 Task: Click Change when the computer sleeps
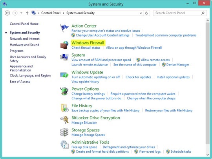click(x=151, y=98)
